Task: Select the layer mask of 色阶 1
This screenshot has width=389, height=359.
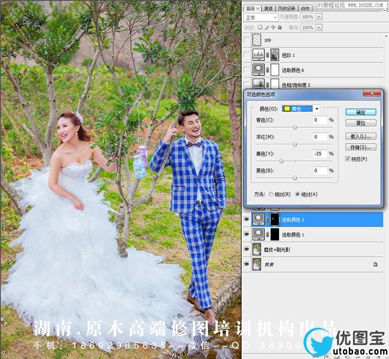Action: pos(275,55)
